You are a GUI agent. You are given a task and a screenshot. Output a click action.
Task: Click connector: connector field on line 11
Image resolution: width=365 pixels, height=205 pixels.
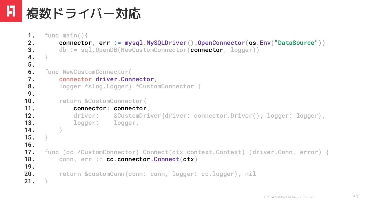coord(110,109)
